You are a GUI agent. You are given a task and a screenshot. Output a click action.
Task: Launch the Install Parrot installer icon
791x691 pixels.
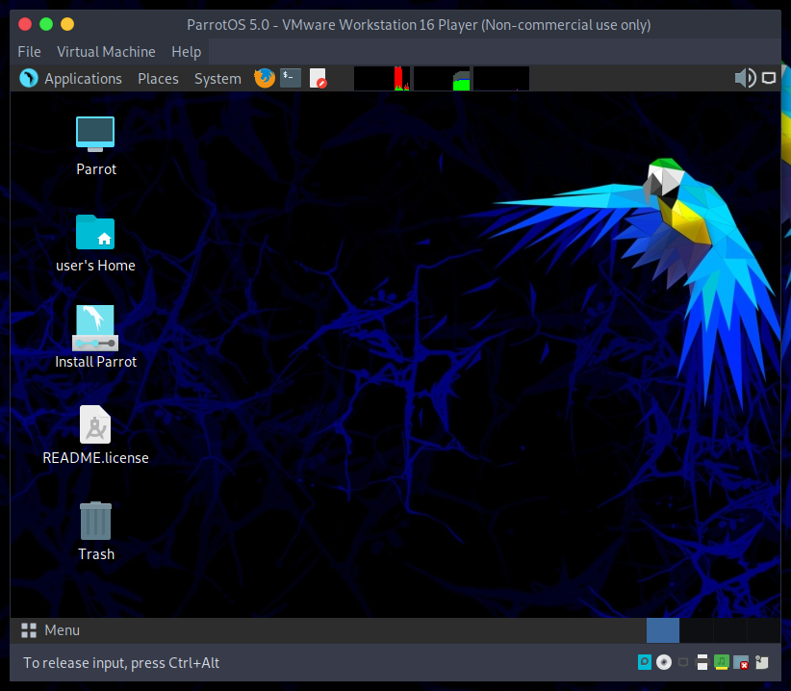coord(95,328)
